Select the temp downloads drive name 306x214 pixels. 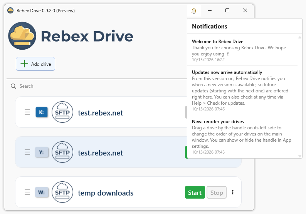click(x=106, y=193)
